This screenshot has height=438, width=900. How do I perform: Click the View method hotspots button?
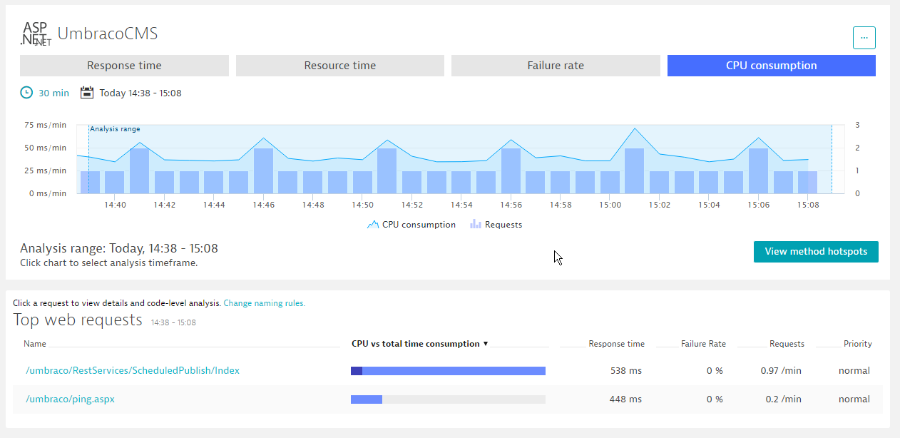(x=816, y=252)
